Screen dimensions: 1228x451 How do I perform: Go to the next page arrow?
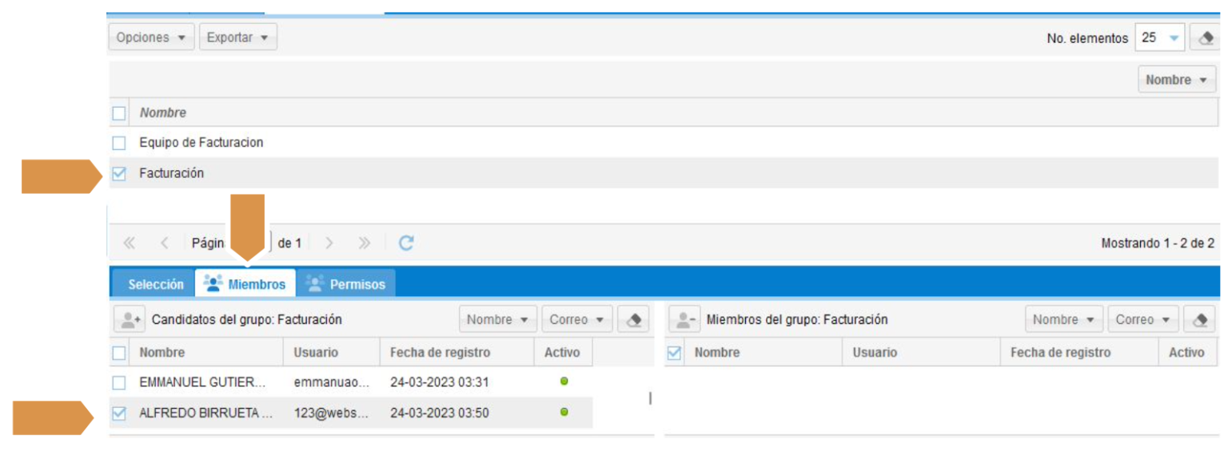[329, 243]
